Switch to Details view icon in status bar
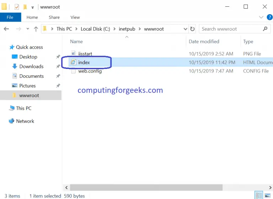The image size is (273, 199). pos(259,195)
